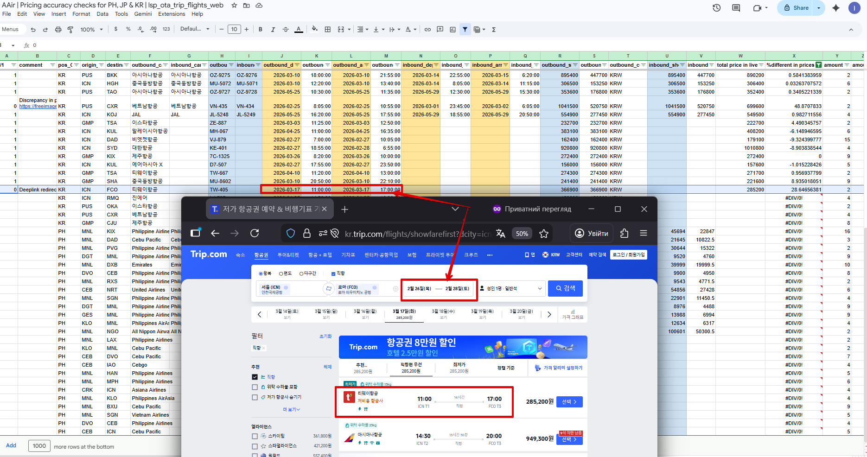This screenshot has width=867, height=457.
Task: Switch to the 최저가 sort tab
Action: [459, 368]
